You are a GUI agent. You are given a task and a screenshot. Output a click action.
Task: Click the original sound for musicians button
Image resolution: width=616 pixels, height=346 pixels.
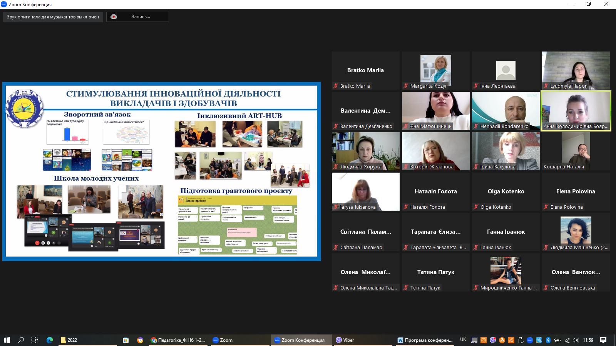pyautogui.click(x=53, y=17)
